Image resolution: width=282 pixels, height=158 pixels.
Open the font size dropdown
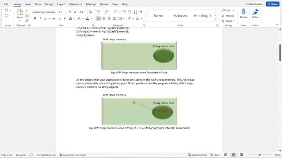pyautogui.click(x=66, y=12)
